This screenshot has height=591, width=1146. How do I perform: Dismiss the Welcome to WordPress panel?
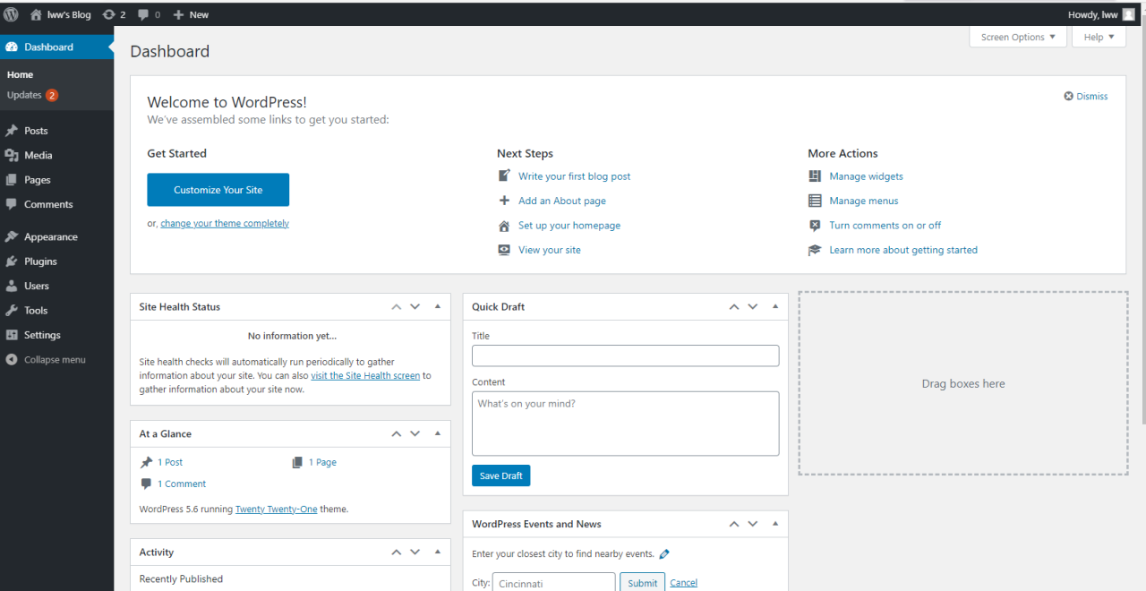click(x=1085, y=96)
